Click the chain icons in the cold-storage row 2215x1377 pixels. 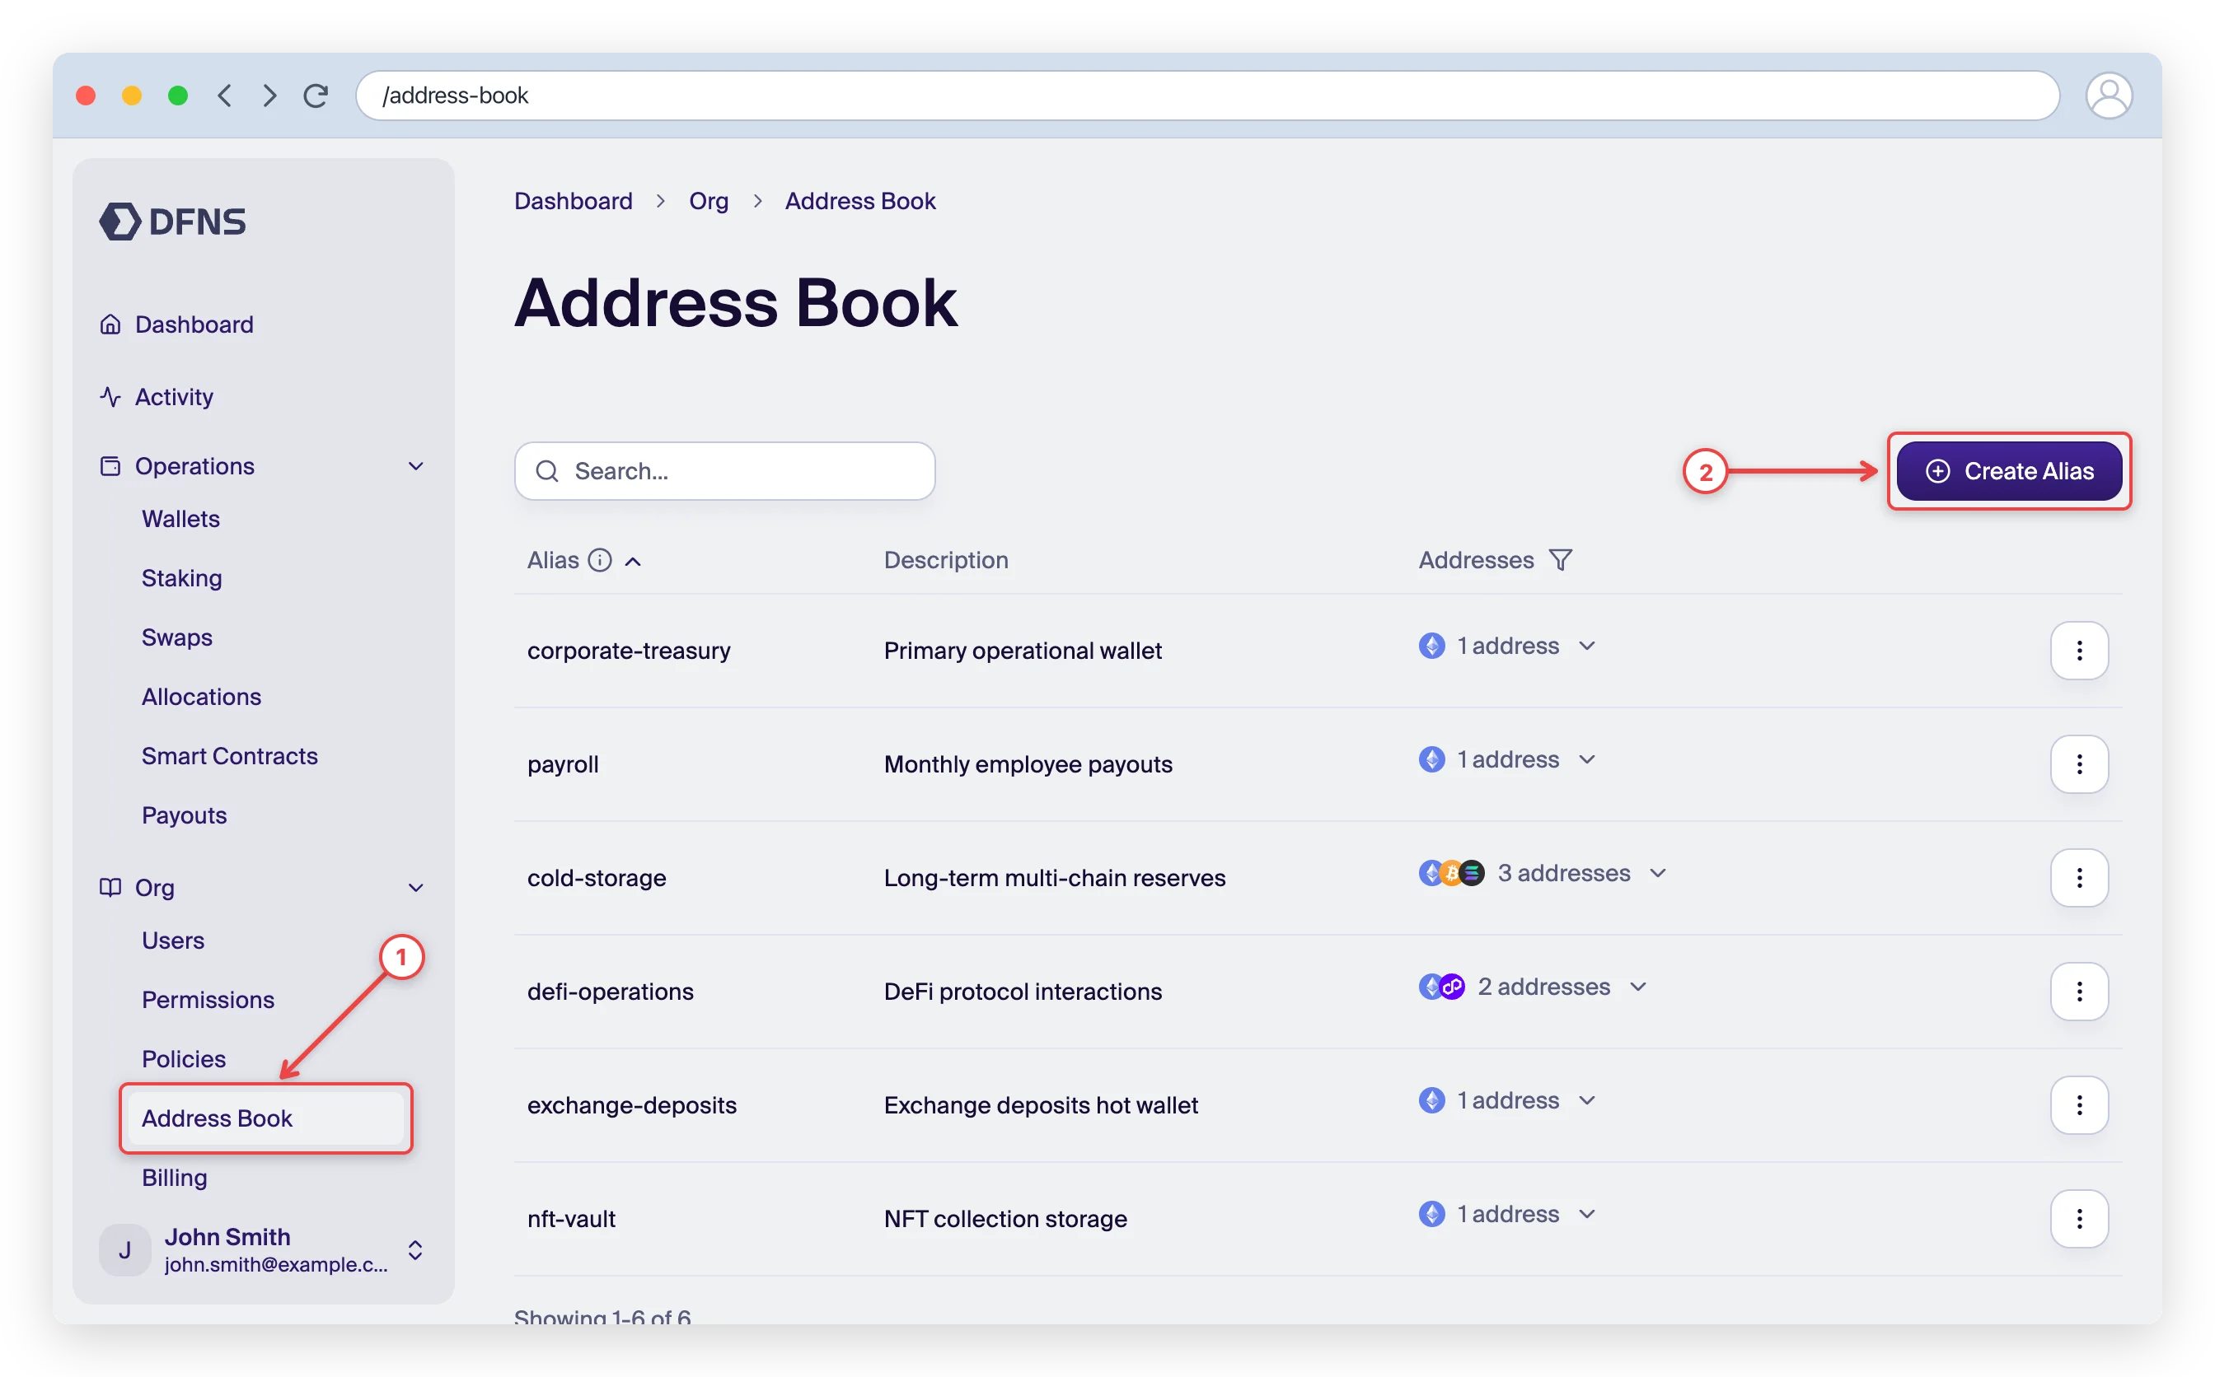coord(1451,873)
